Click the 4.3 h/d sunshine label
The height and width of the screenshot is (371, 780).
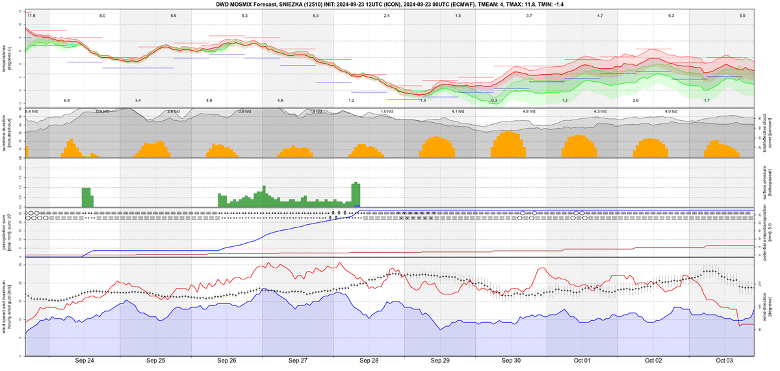point(600,112)
